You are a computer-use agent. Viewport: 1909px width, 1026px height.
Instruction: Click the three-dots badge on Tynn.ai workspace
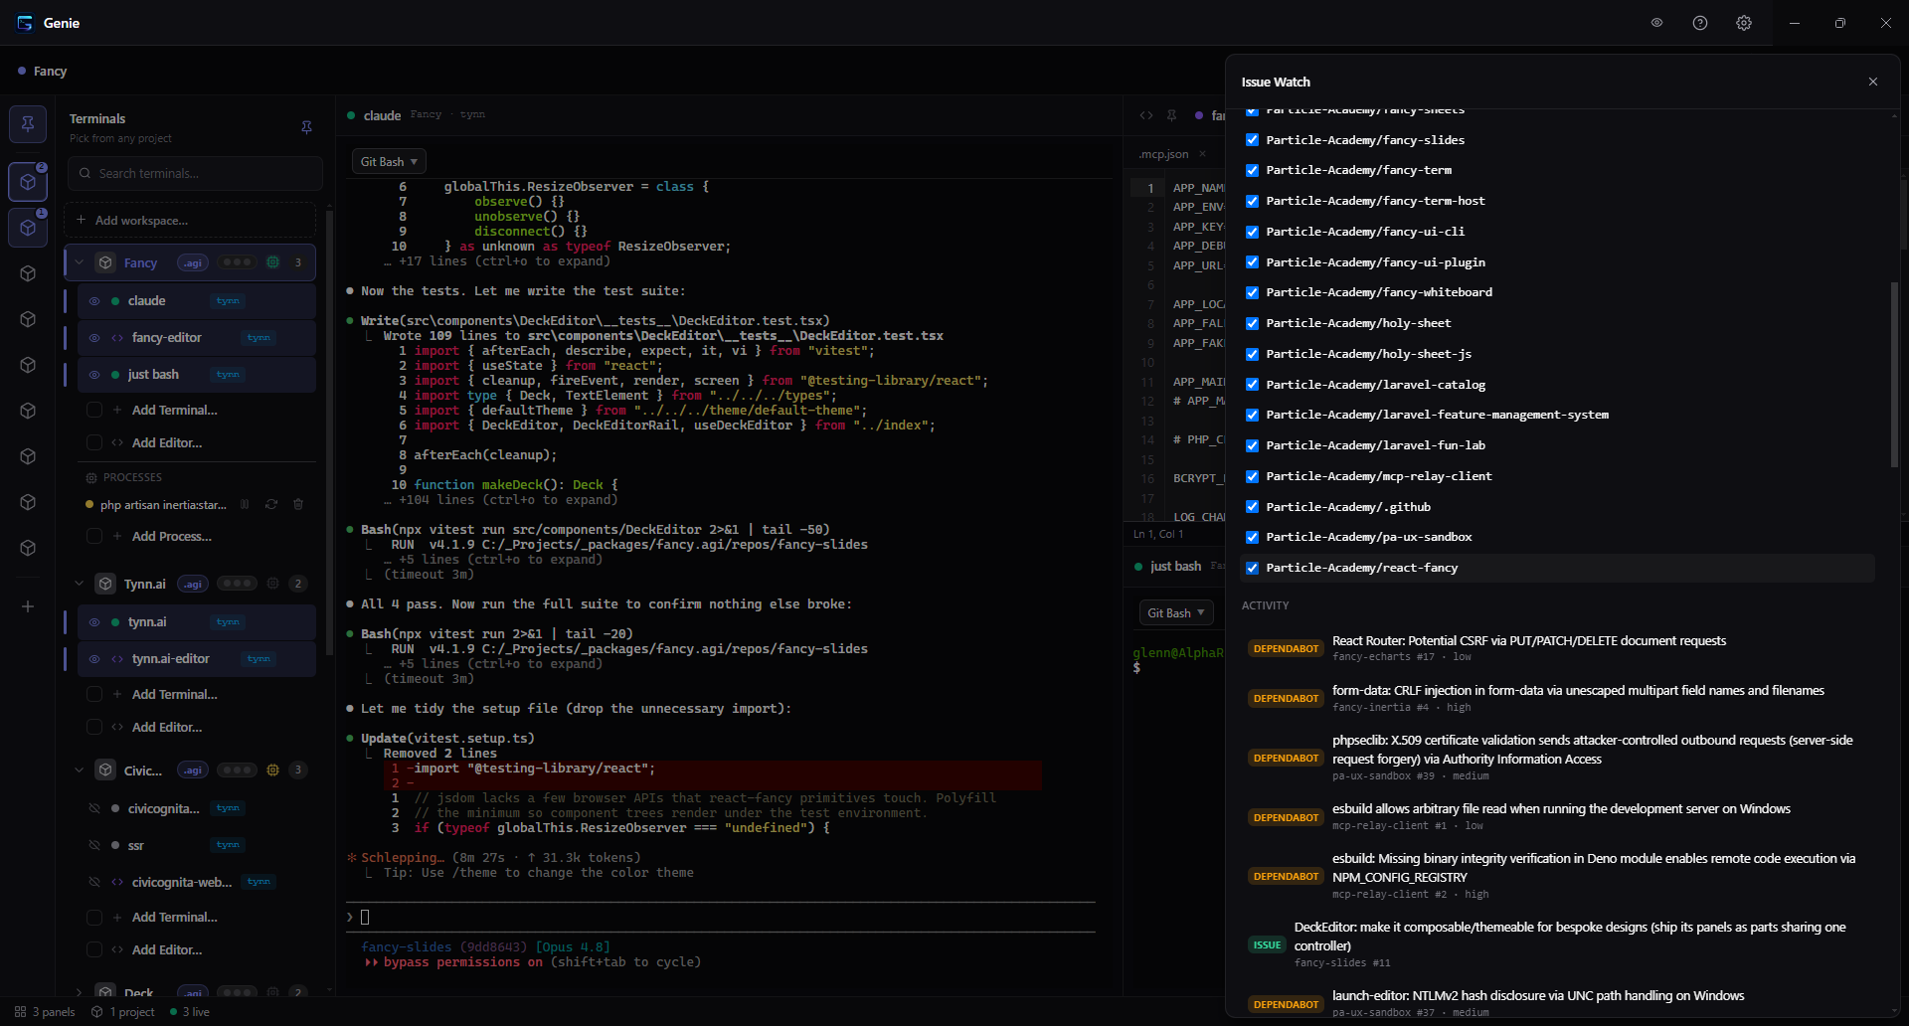point(237,584)
